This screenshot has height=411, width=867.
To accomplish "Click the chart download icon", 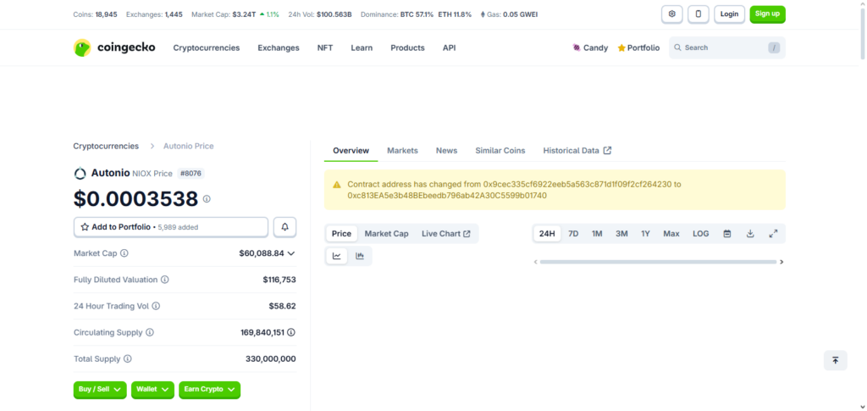I will click(x=750, y=234).
